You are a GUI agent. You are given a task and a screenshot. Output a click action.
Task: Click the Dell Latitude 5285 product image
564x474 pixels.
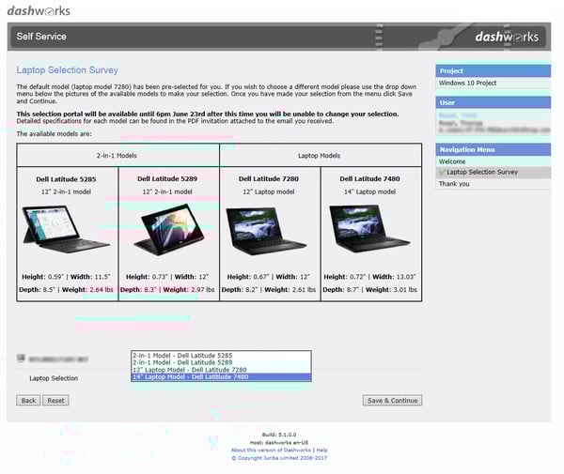67,229
